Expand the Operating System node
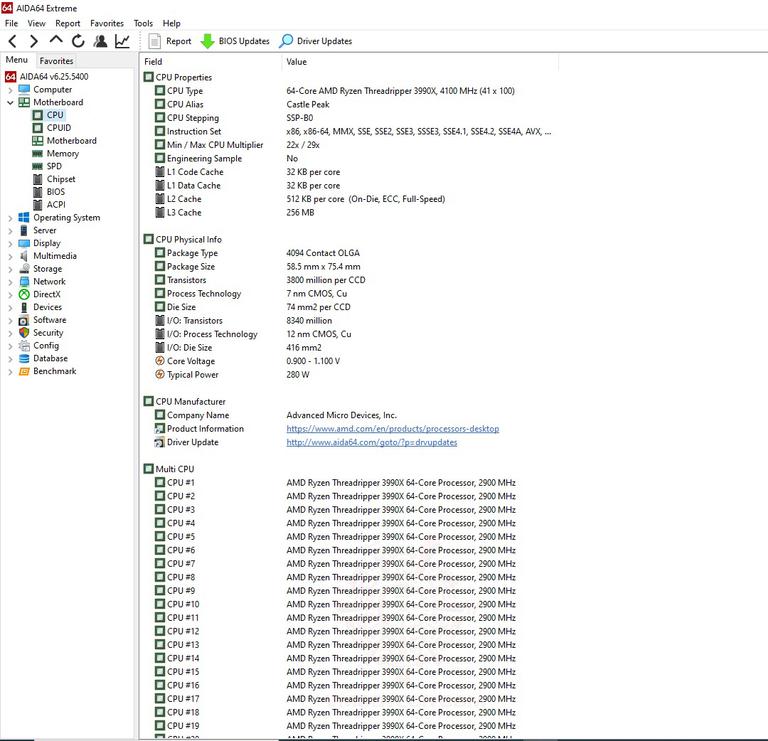768x741 pixels. (10, 218)
